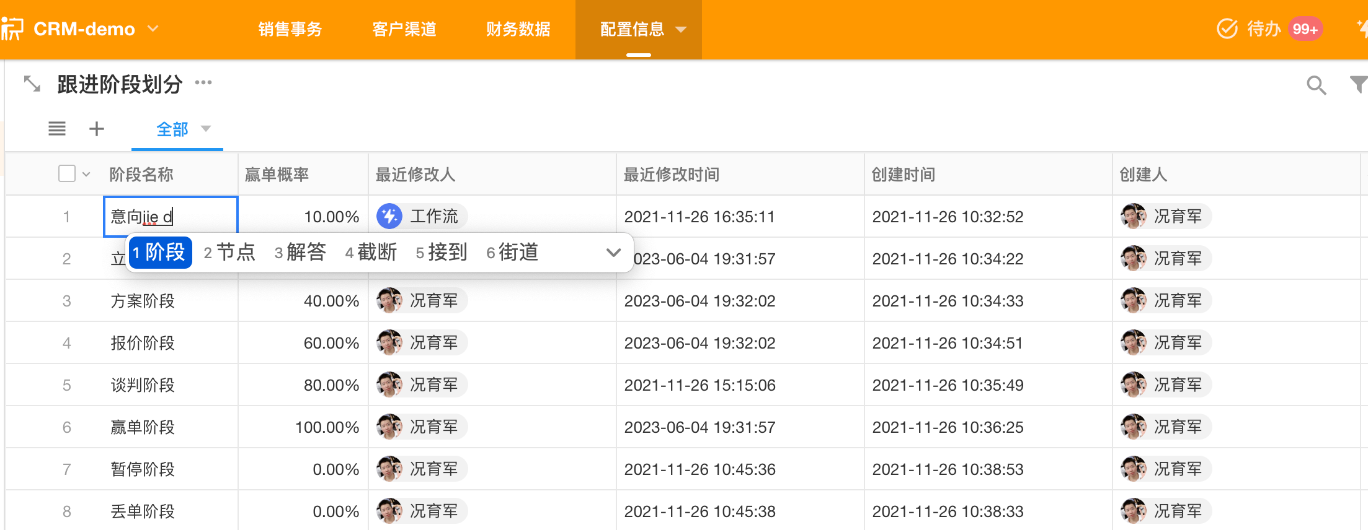The width and height of the screenshot is (1368, 530).
Task: Open the filter funnel icon
Action: tap(1358, 84)
